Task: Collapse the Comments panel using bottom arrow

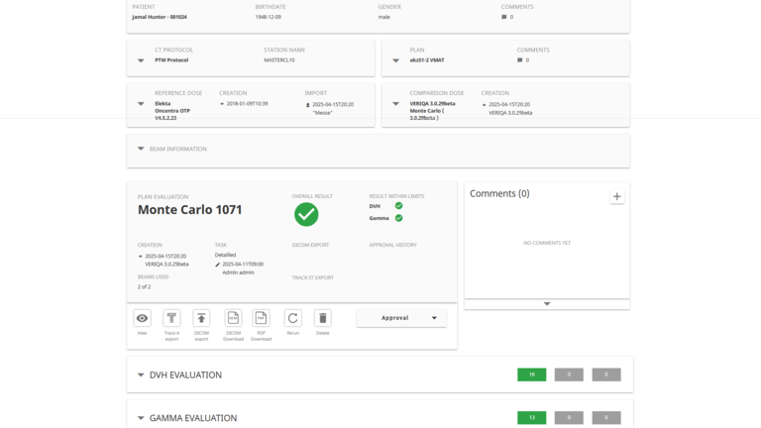Action: [x=547, y=304]
